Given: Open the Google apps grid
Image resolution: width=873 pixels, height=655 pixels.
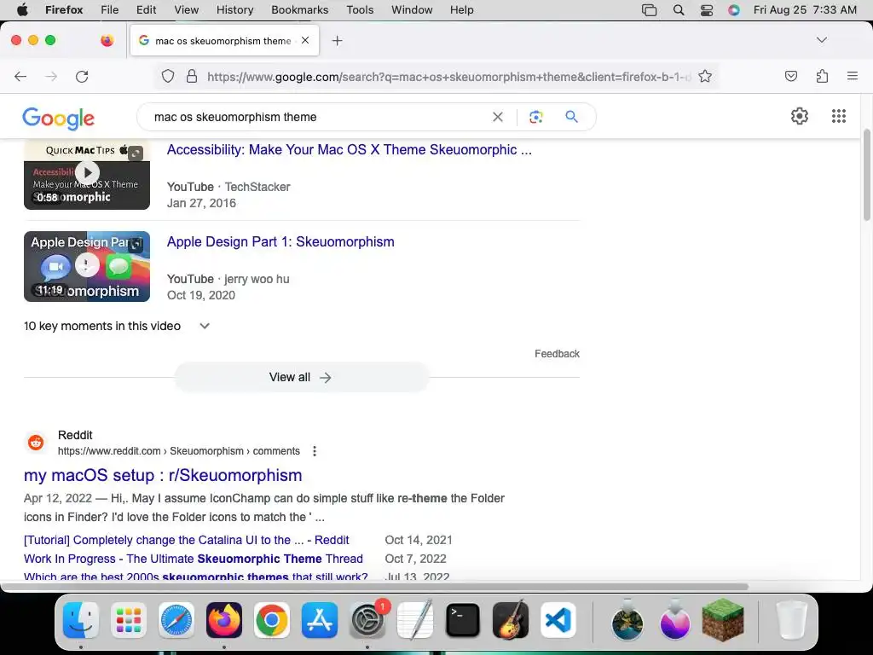Looking at the screenshot, I should (839, 116).
